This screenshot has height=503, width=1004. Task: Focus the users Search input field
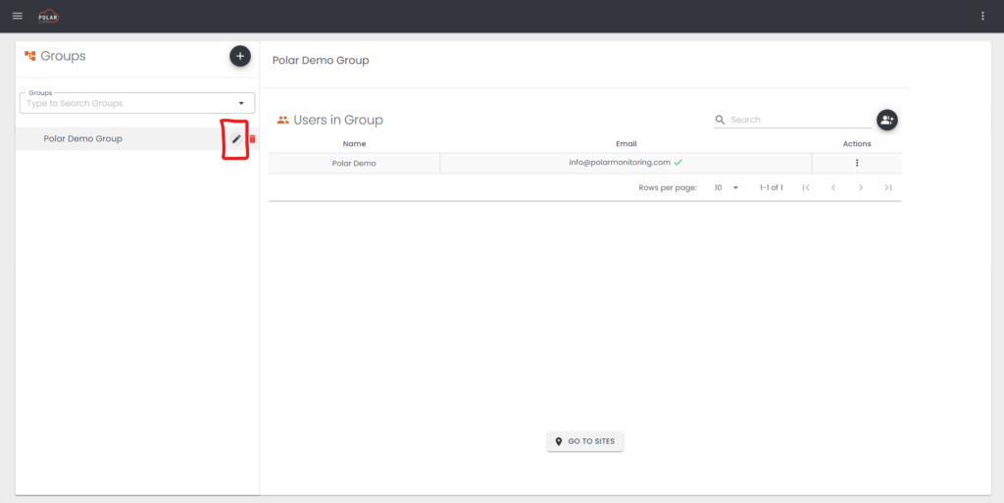tap(799, 120)
